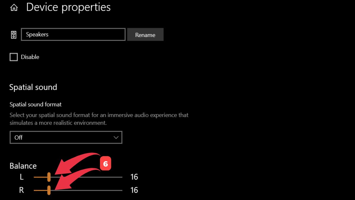Click the red number 6 badge
355x200 pixels.
coord(105,164)
